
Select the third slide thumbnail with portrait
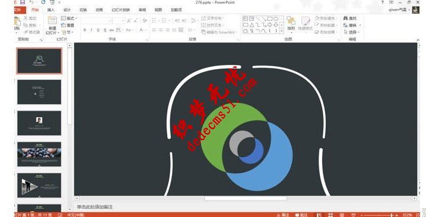[39, 123]
